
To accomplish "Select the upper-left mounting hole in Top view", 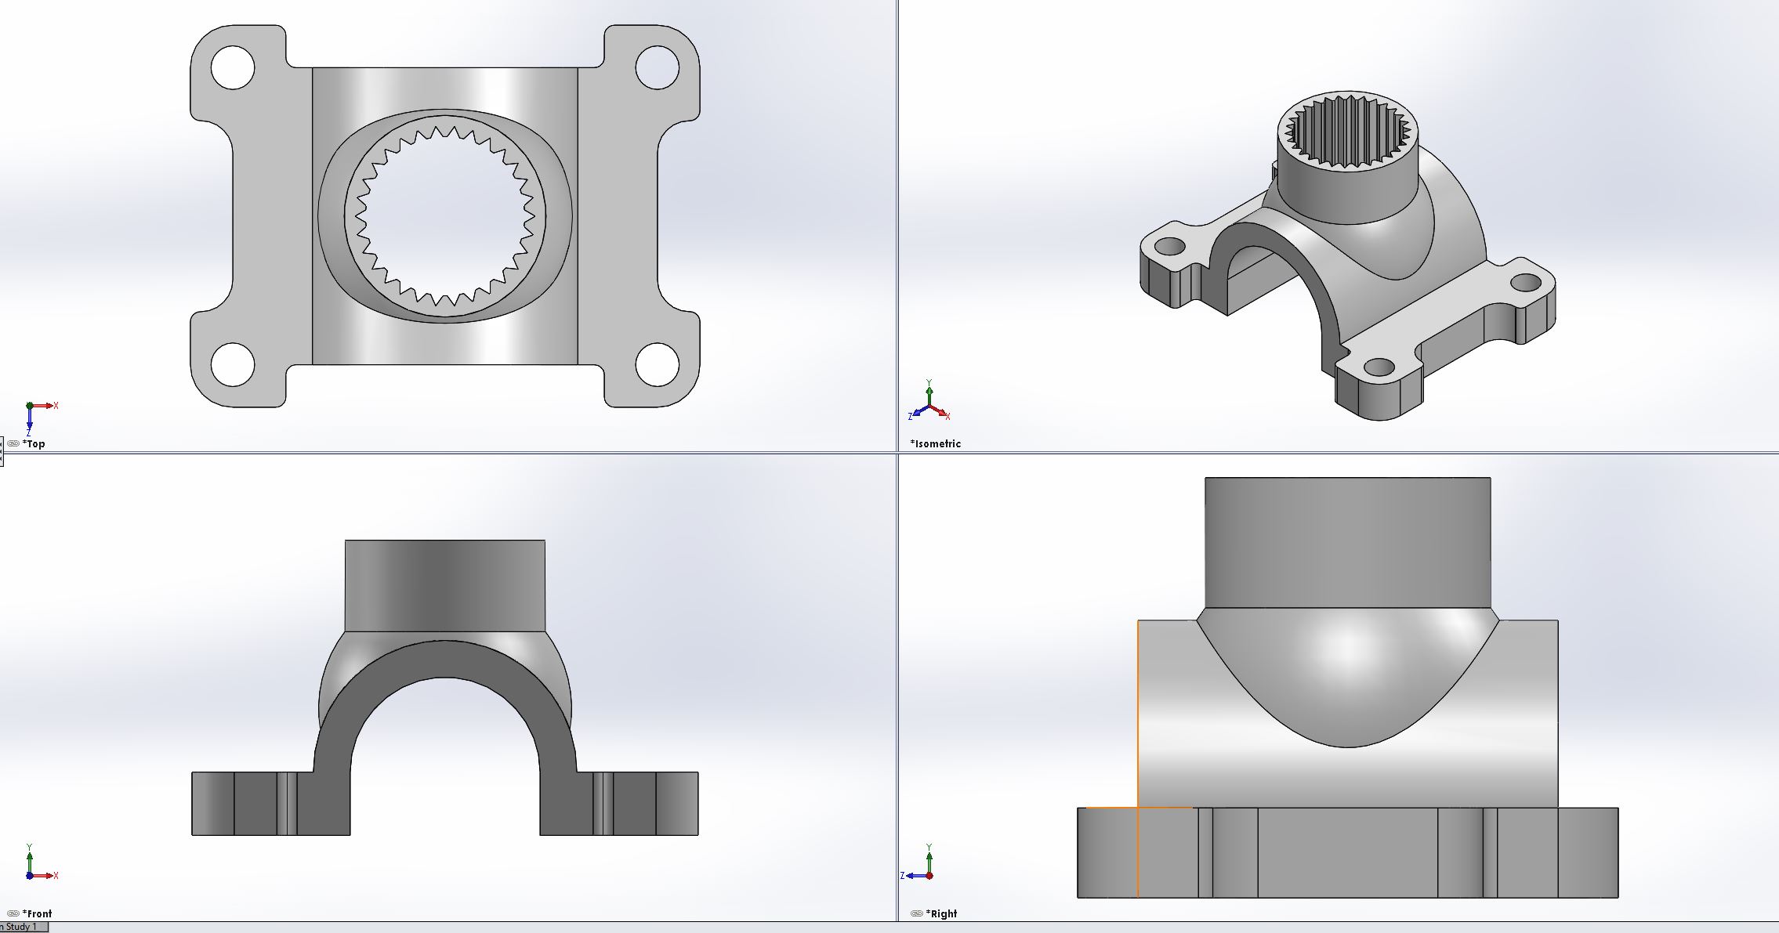I will point(233,67).
